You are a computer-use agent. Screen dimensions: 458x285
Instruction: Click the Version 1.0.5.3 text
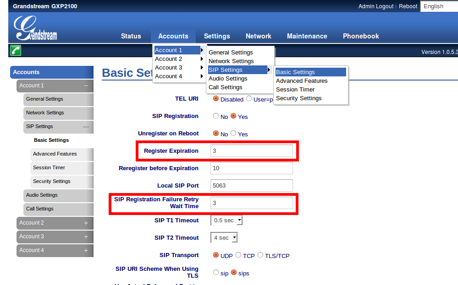coord(439,52)
